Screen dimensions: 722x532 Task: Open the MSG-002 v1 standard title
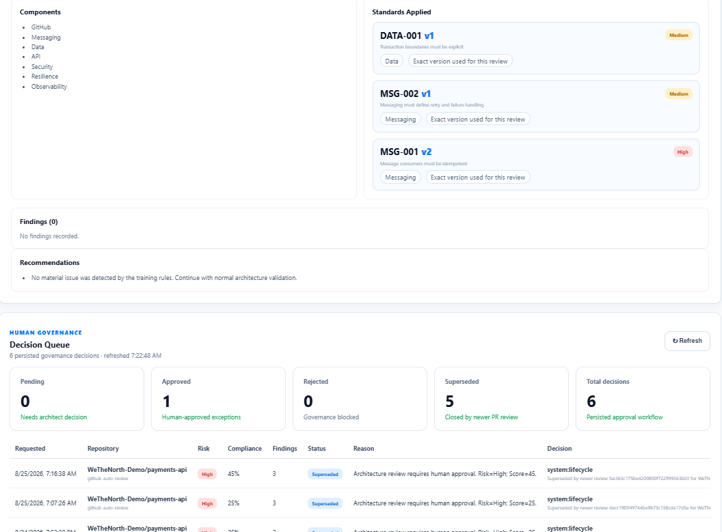point(405,94)
